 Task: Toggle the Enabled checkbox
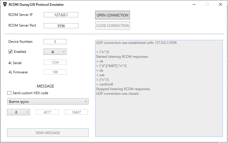click(x=10, y=51)
